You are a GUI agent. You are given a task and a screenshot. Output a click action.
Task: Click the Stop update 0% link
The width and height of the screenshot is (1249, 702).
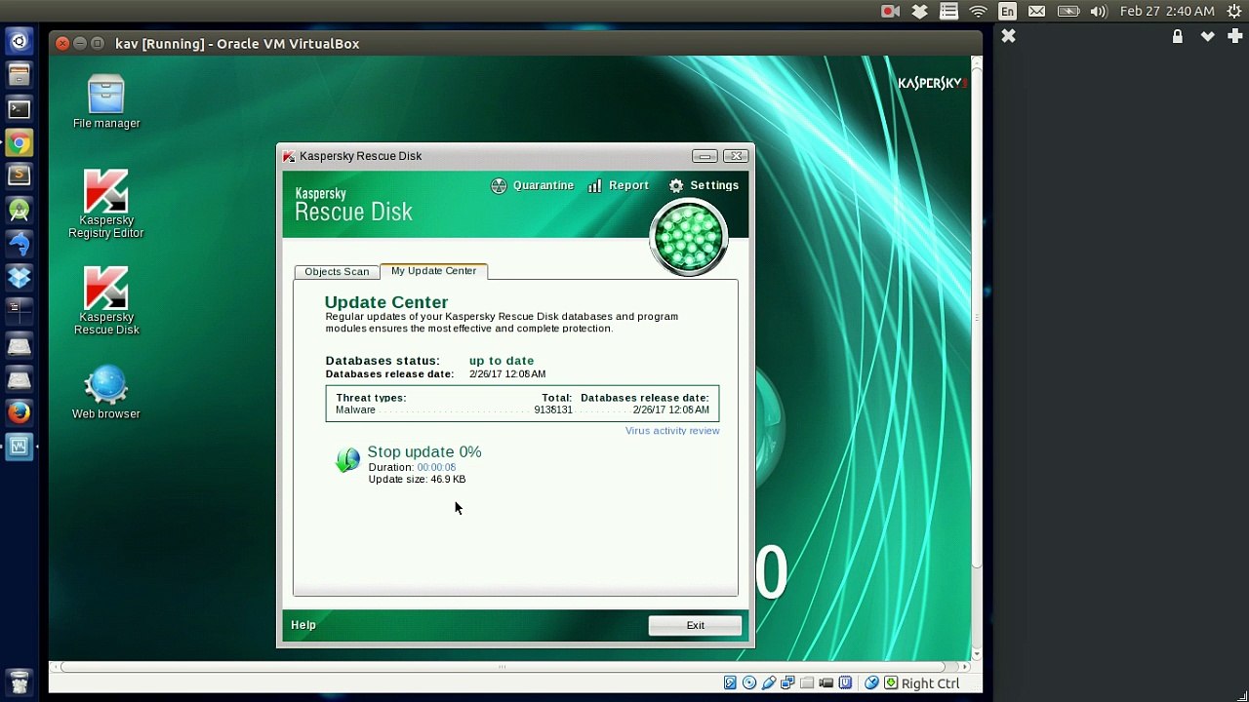click(424, 451)
